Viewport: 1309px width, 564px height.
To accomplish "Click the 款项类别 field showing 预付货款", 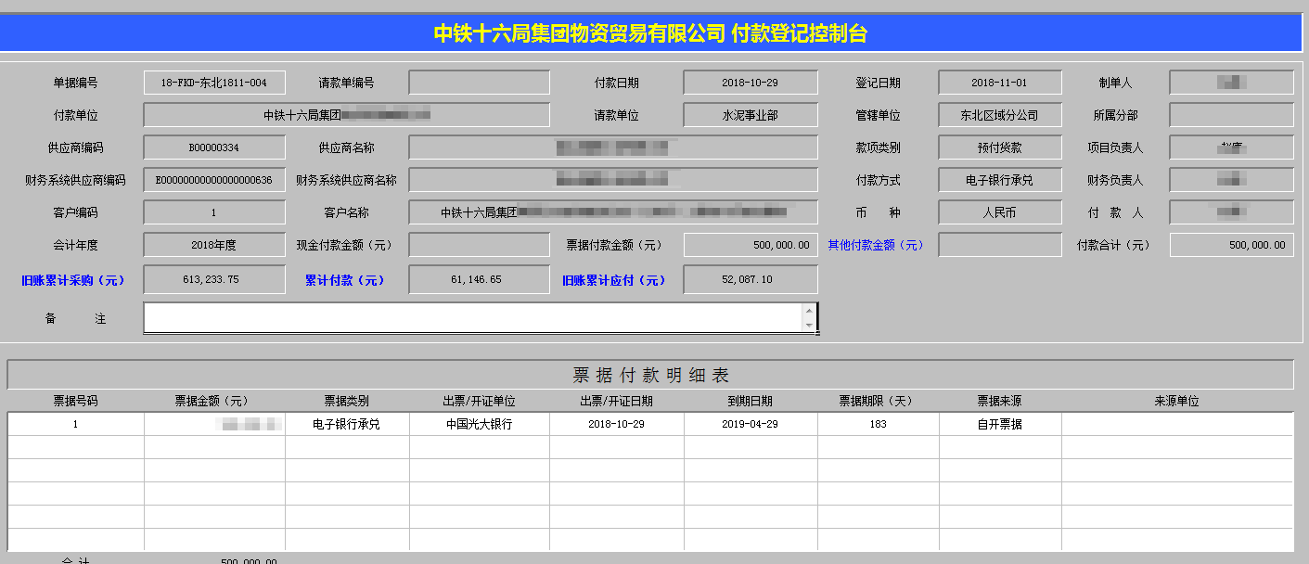I will [999, 147].
